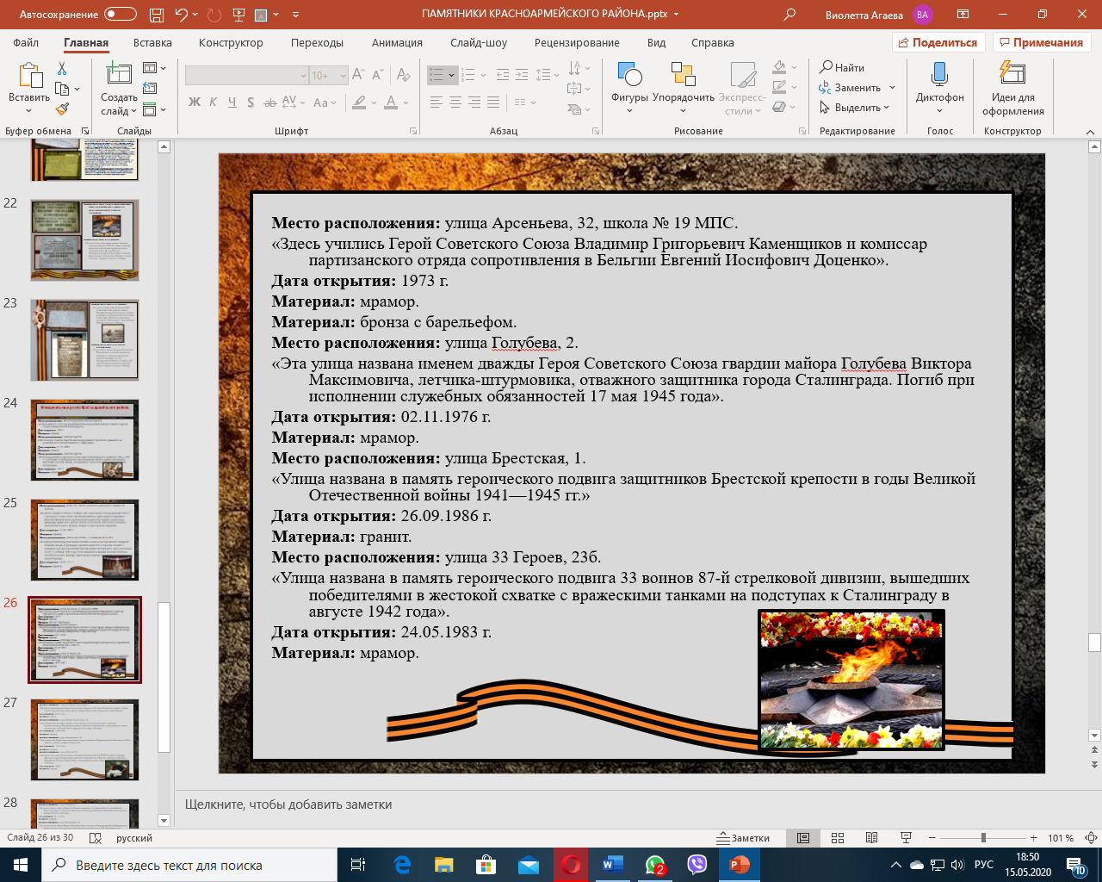Switch to the Review tab

(x=576, y=42)
